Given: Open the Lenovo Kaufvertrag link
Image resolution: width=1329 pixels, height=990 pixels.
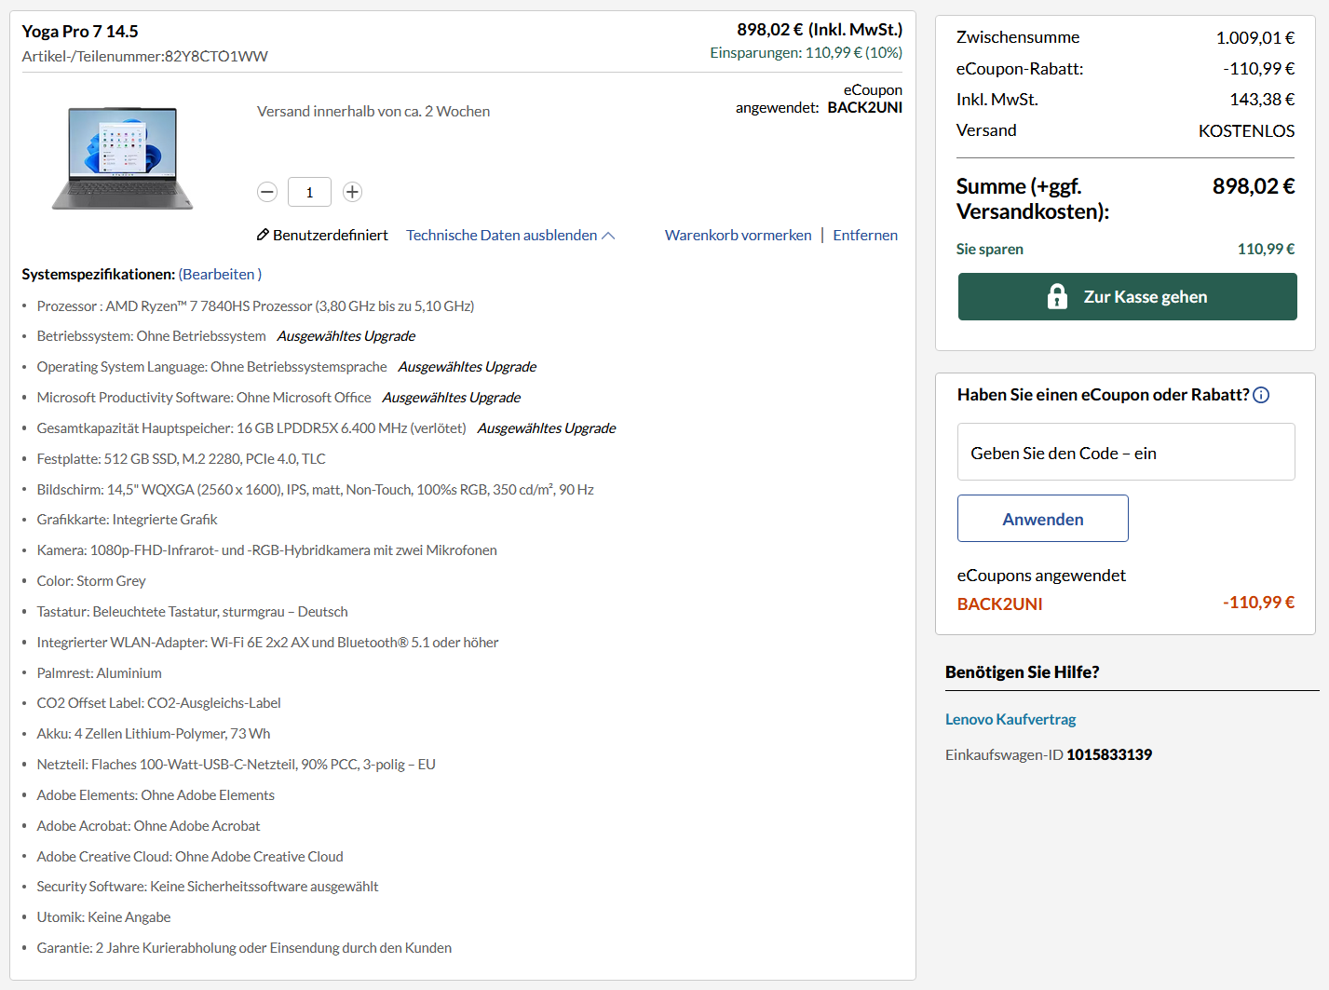Looking at the screenshot, I should click(1010, 718).
